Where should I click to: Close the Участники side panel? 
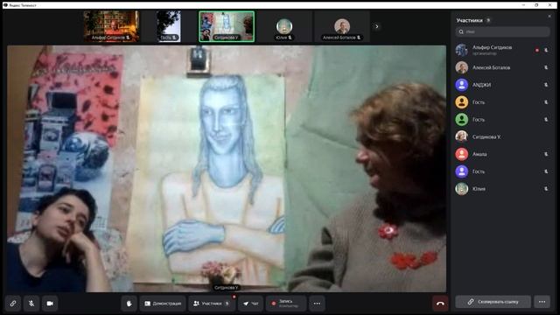[549, 16]
